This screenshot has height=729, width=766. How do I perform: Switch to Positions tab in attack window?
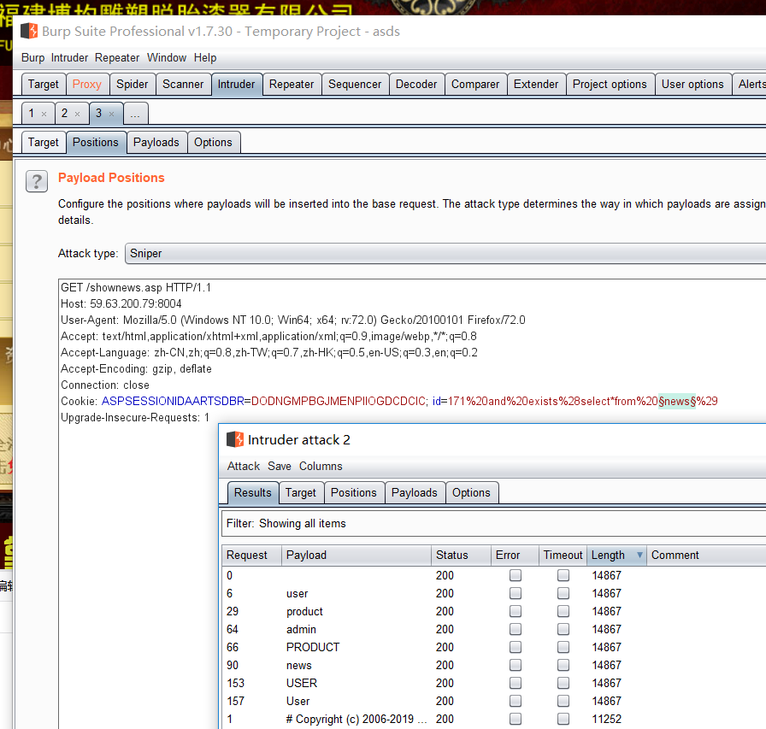[354, 492]
